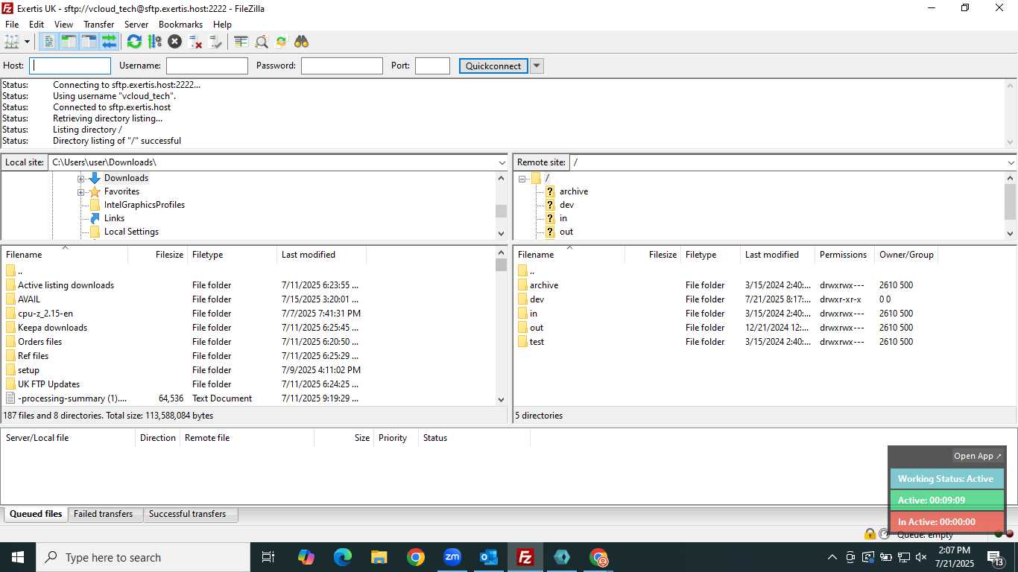Image resolution: width=1018 pixels, height=572 pixels.
Task: Sort local files by Filesize column
Action: click(x=158, y=255)
